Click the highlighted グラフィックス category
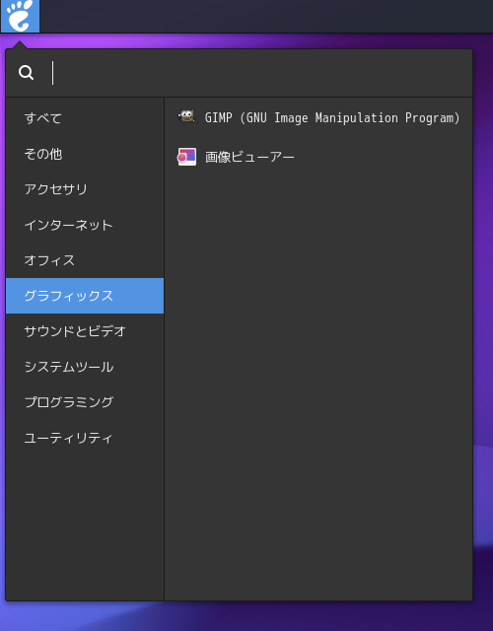Screen dimensions: 493x631 [x=85, y=296]
